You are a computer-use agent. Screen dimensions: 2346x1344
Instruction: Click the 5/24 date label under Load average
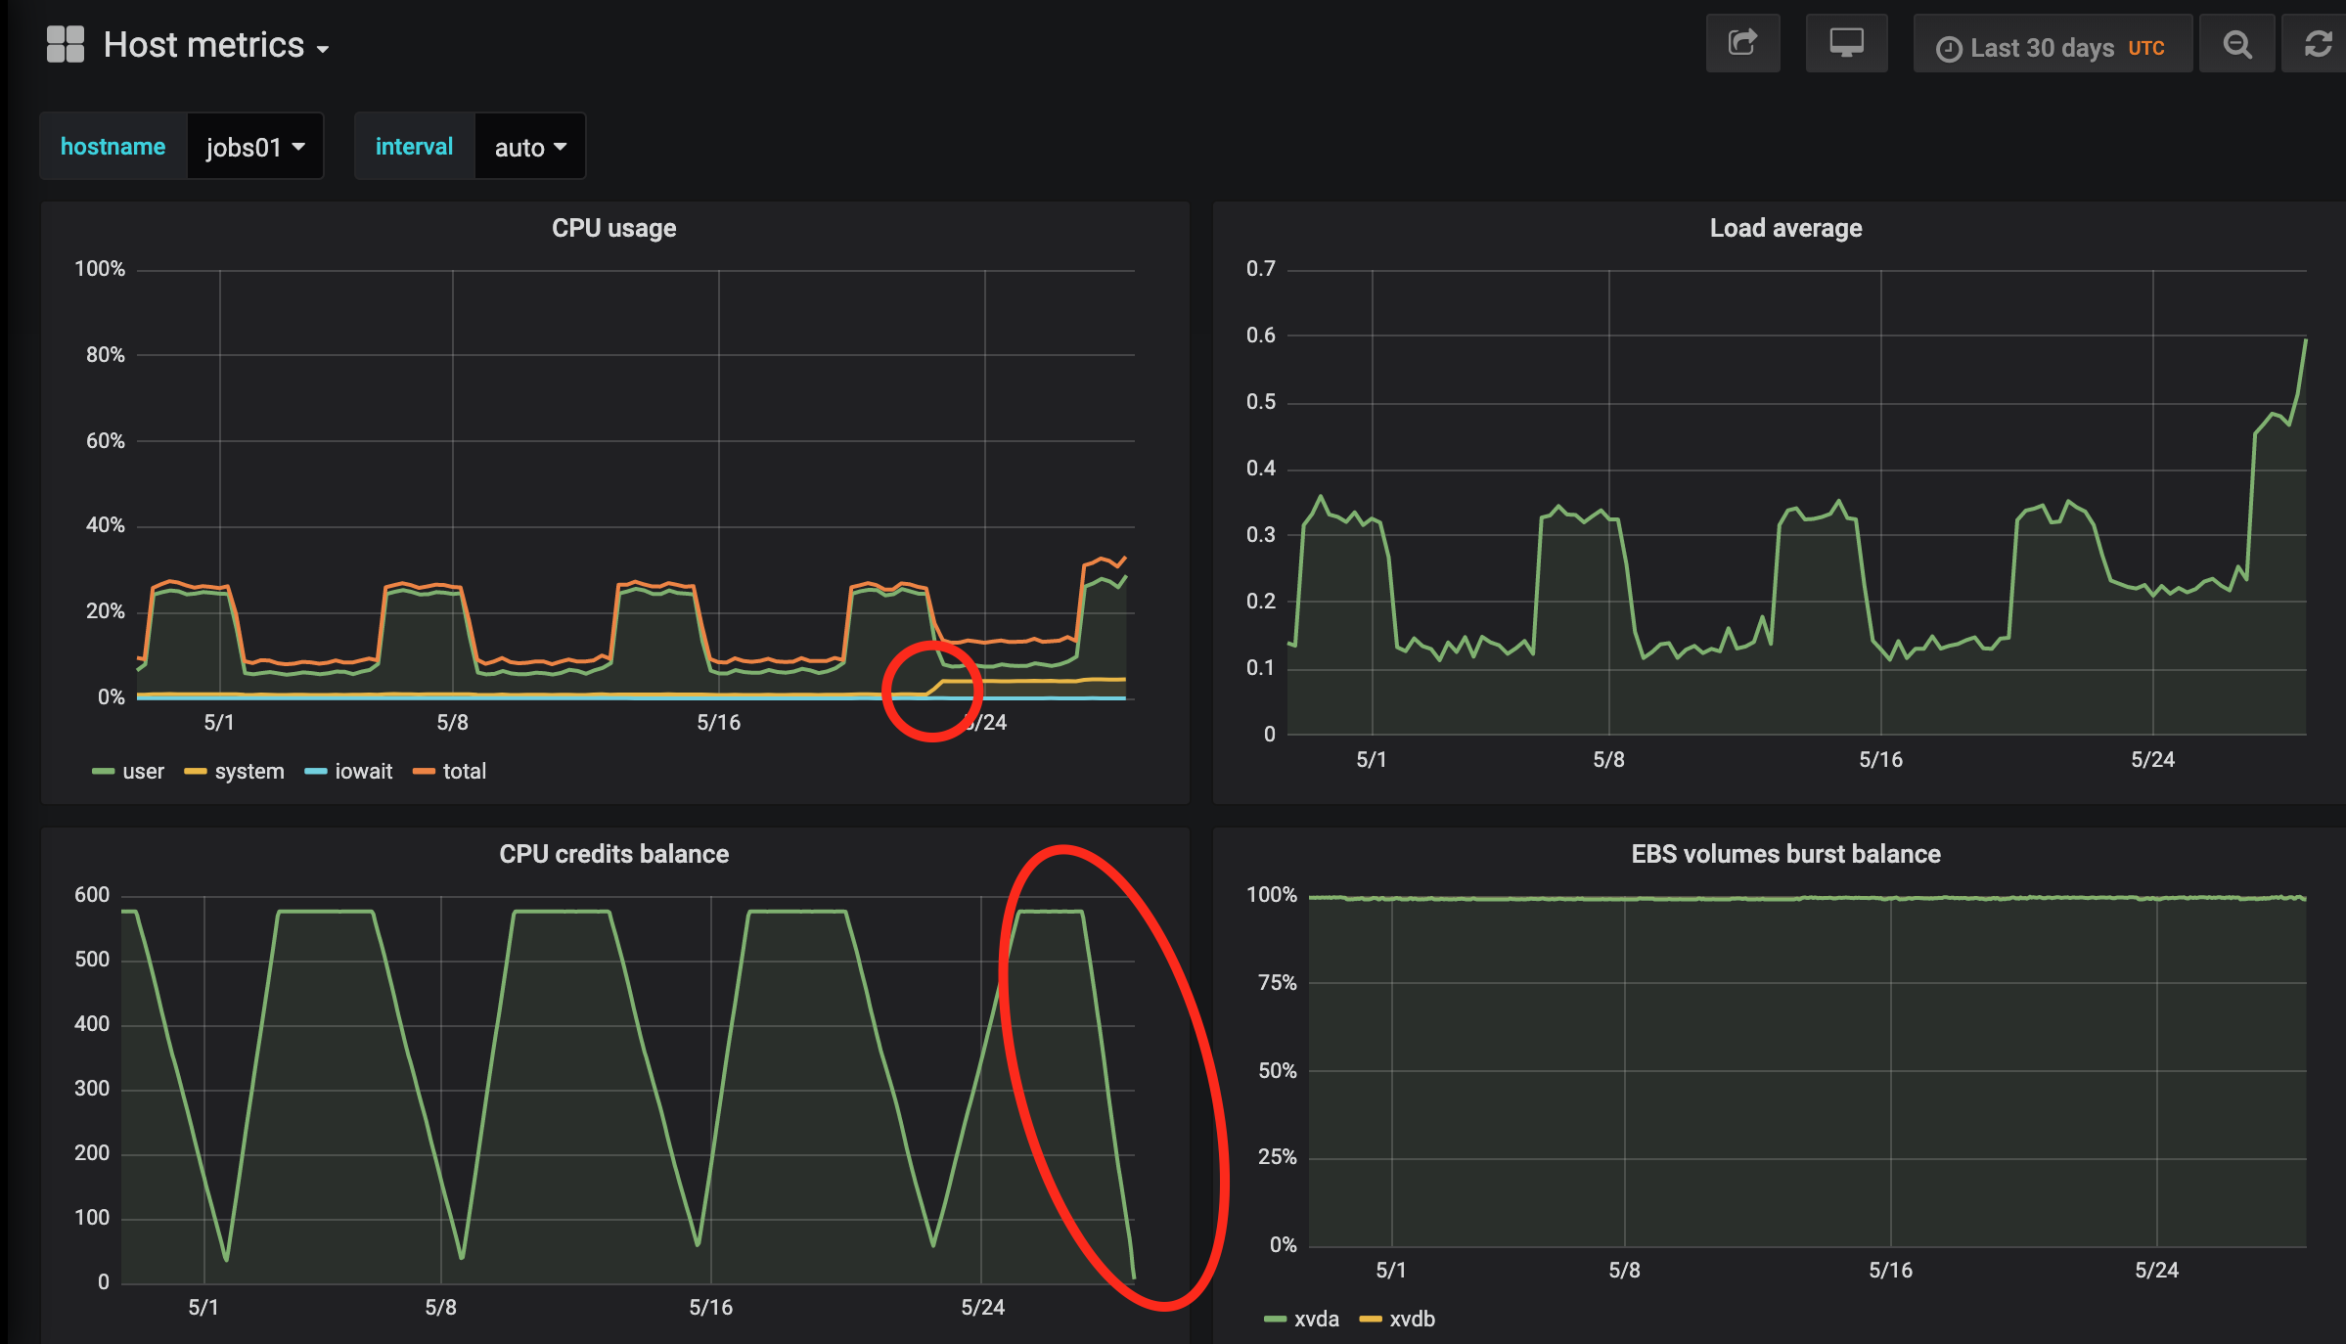[x=2152, y=760]
